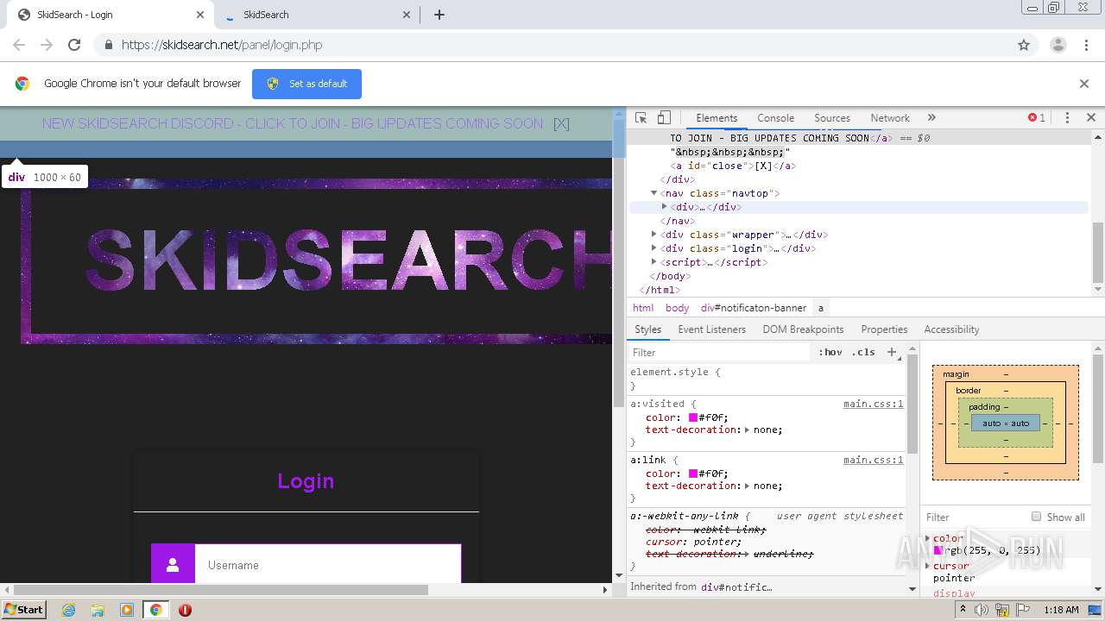Viewport: 1105px width, 621px height.
Task: Open the Network tab
Action: click(x=890, y=118)
